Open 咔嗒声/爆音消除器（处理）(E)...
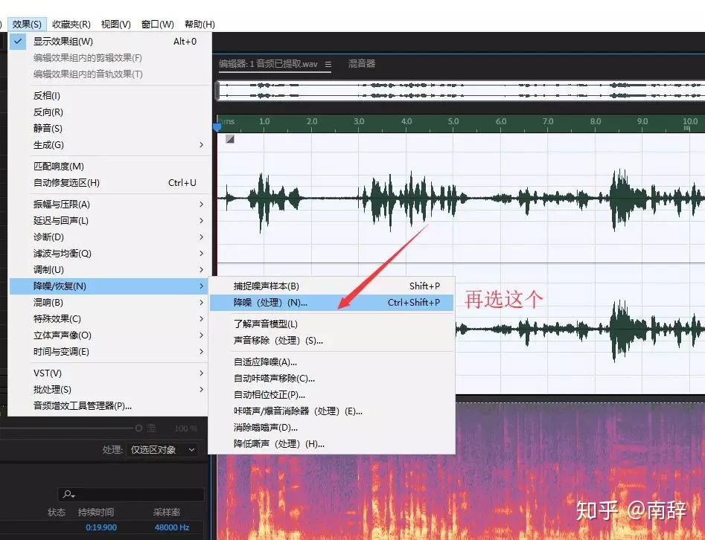The height and width of the screenshot is (540, 705). 332,411
